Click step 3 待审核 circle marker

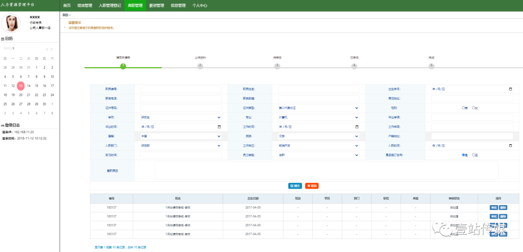(x=277, y=66)
